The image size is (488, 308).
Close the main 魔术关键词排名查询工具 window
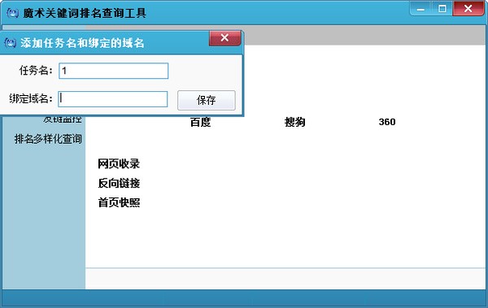point(468,9)
